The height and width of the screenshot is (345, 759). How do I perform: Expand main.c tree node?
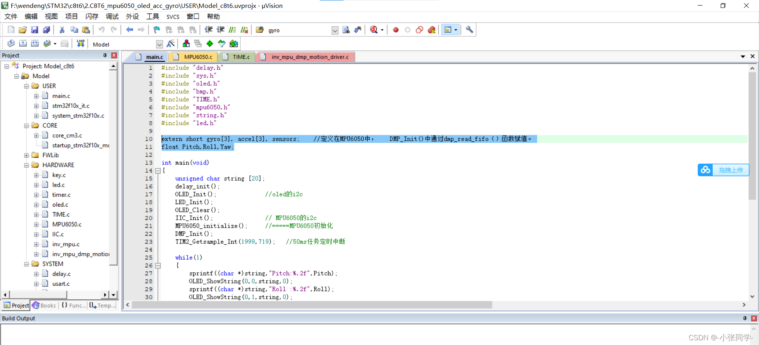coord(36,96)
